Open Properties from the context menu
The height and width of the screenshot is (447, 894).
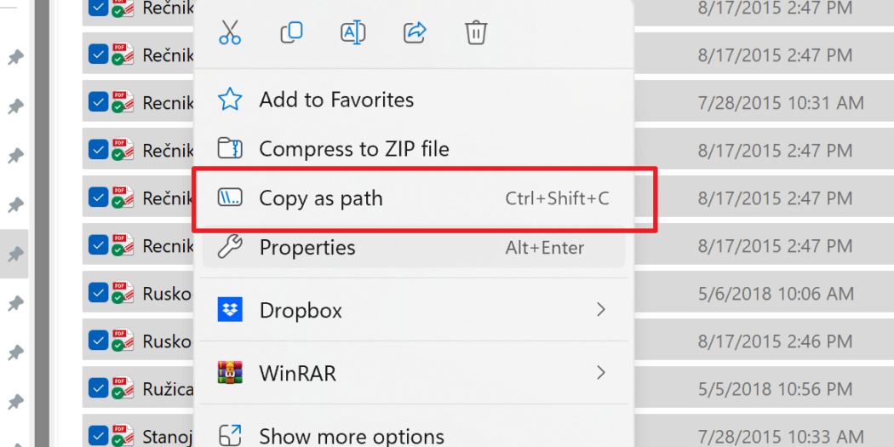[414, 248]
